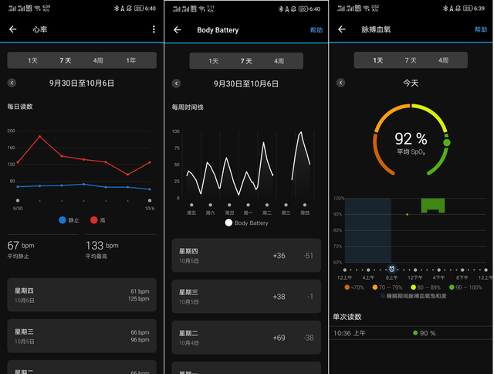Screen dimensions: 494x374
Task: Select 4周 tab on 脉搏血氧 screen
Action: click(x=443, y=60)
